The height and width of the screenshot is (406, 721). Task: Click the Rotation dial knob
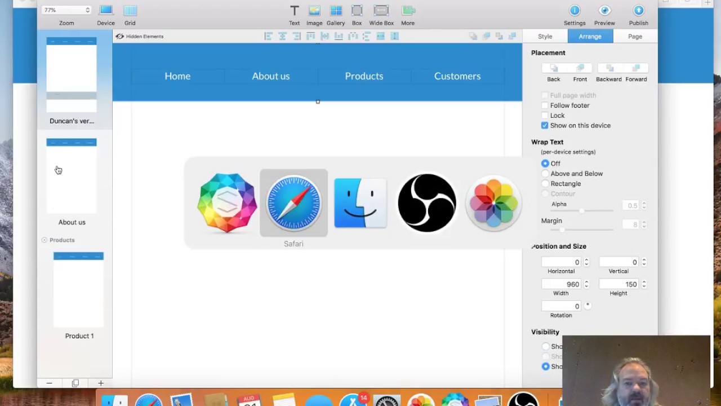pyautogui.click(x=588, y=306)
